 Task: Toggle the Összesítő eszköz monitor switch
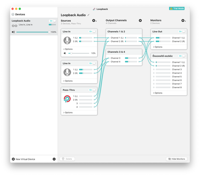[182, 56]
